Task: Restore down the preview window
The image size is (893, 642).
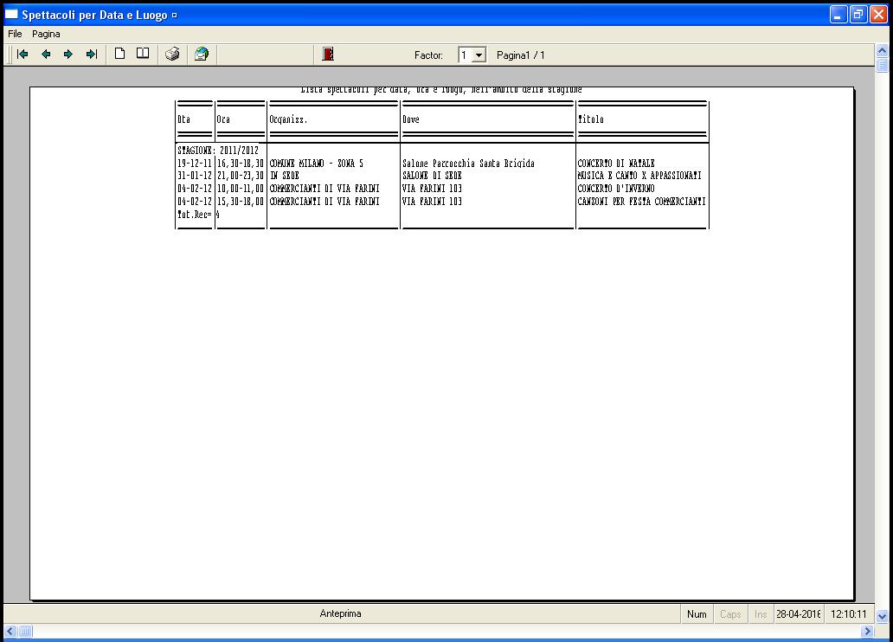Action: 858,14
